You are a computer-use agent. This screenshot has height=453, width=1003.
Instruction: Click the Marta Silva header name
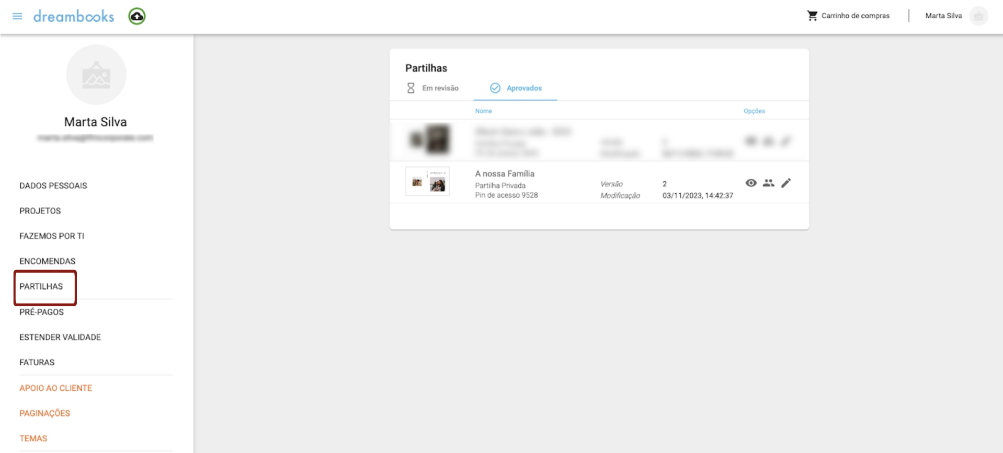tap(943, 16)
